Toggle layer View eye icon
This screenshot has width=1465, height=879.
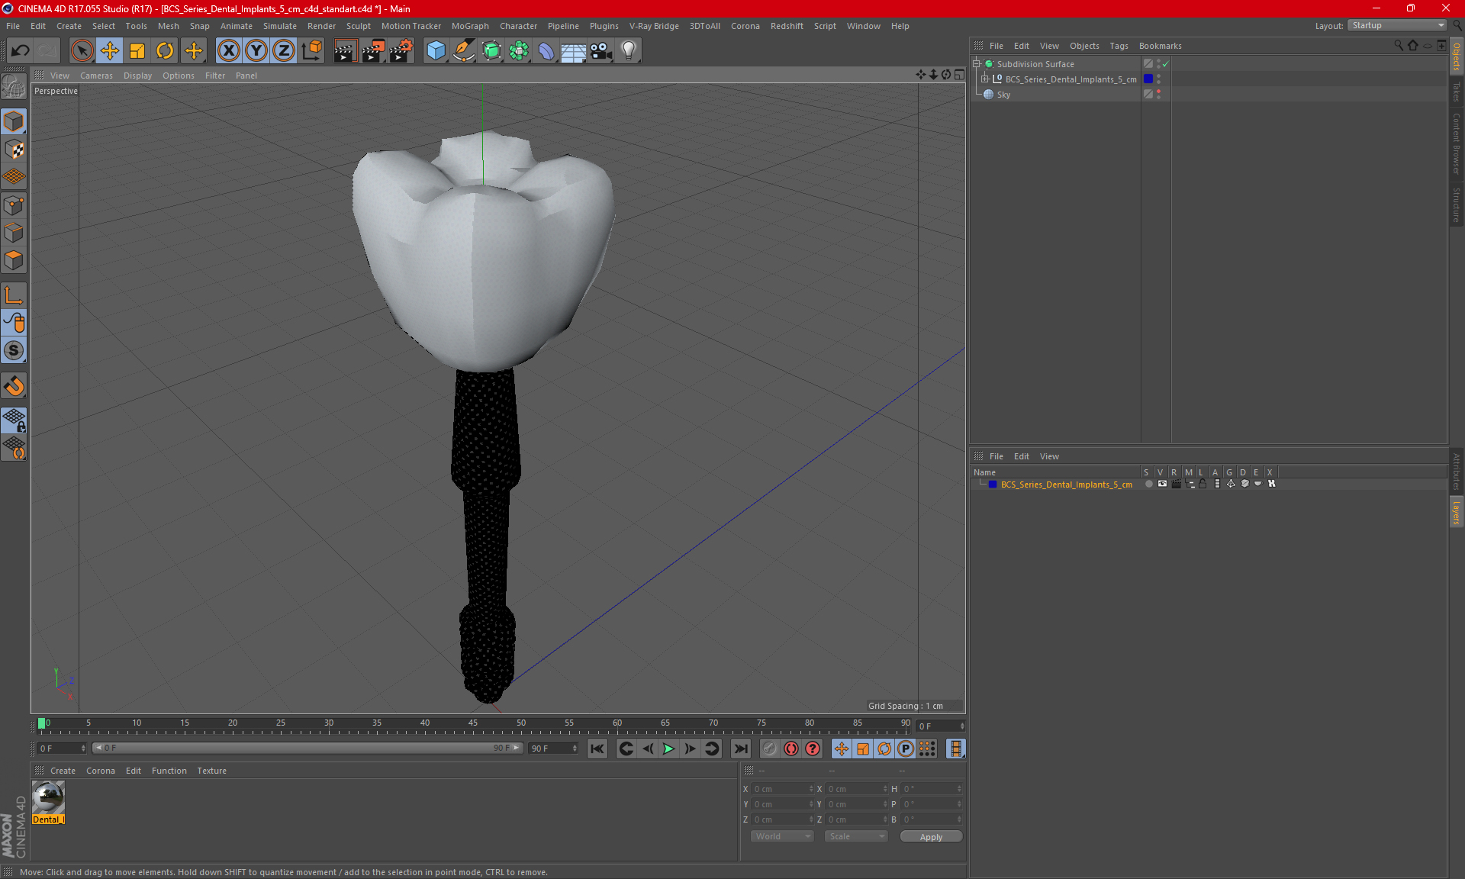(1162, 485)
